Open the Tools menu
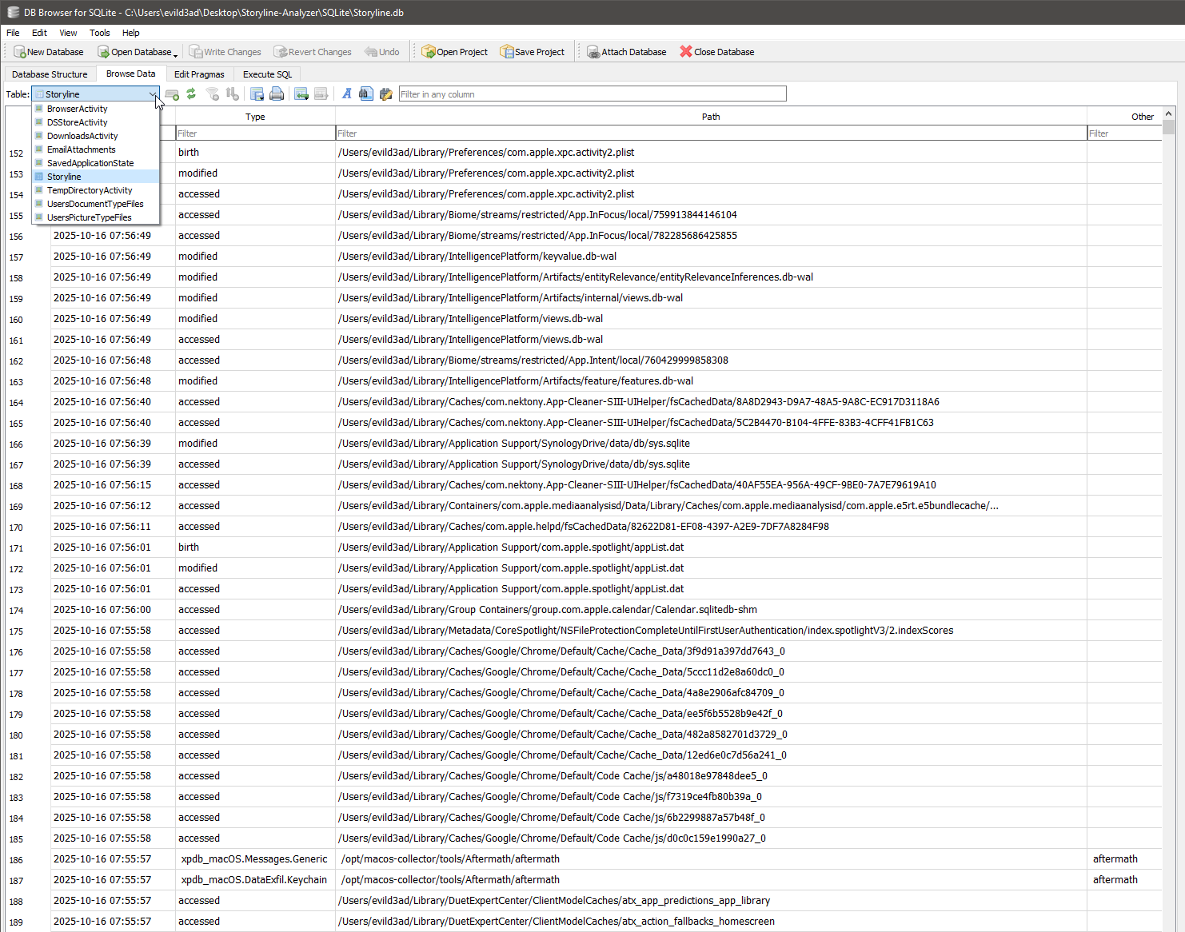Viewport: 1185px width, 932px height. [x=99, y=33]
